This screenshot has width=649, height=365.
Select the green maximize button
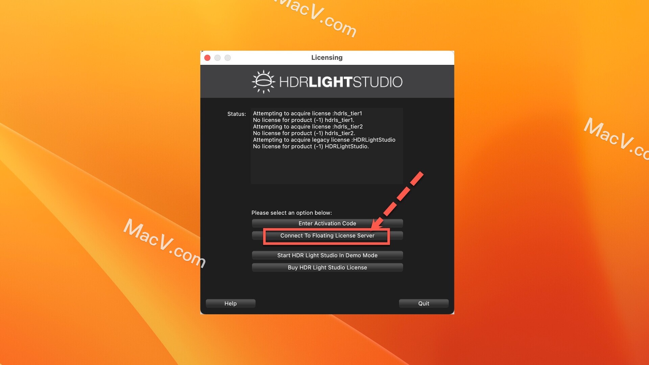point(227,57)
